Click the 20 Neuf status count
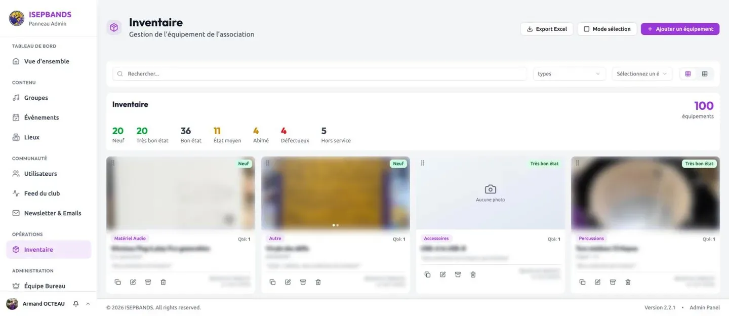This screenshot has width=729, height=316. click(118, 135)
